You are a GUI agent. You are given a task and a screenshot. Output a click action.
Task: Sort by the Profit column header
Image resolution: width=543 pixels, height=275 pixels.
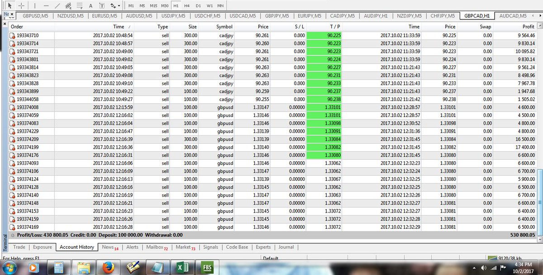pos(515,27)
